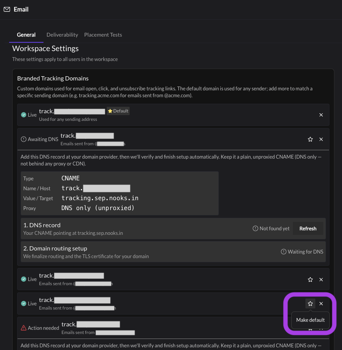The image size is (342, 350).
Task: Click the Live check icon below Domain routing setup
Action: point(23,279)
